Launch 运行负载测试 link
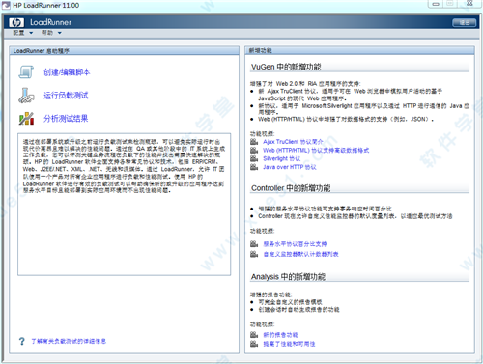 point(66,96)
